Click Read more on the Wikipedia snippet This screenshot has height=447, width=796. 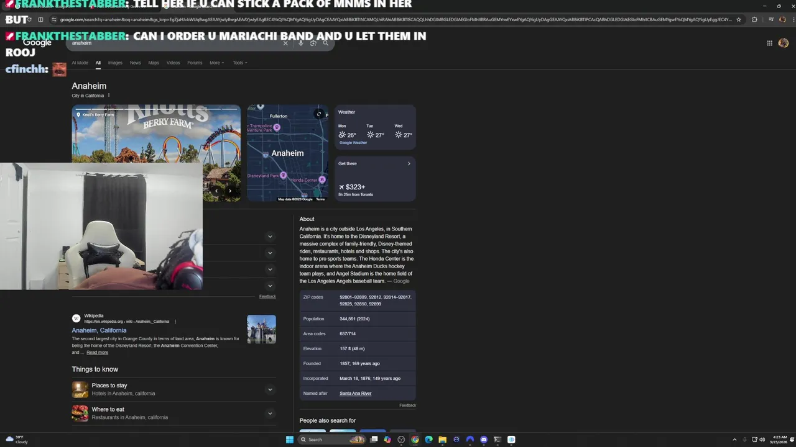click(x=97, y=353)
